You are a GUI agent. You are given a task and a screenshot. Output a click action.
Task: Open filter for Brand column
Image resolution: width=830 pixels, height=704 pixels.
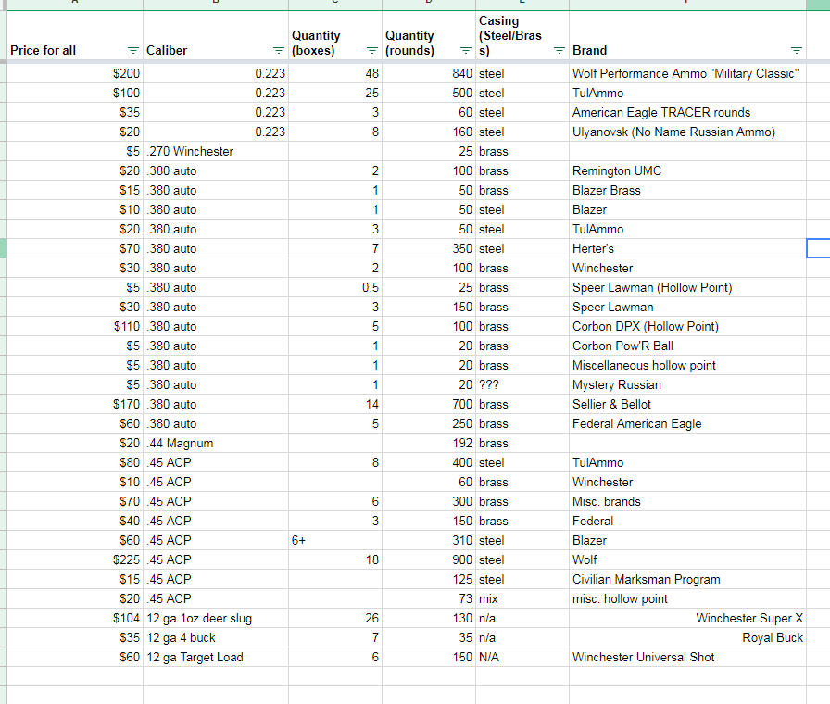click(x=797, y=50)
